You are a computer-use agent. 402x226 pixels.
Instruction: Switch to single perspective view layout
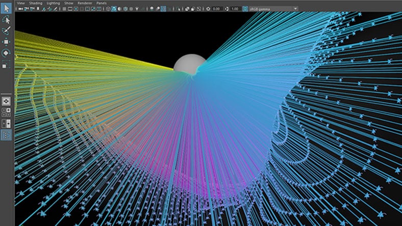coord(6,101)
